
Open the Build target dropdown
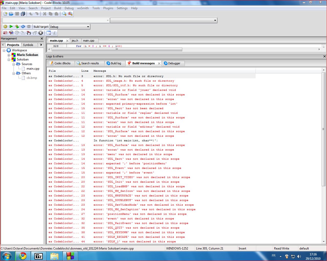coord(88,27)
